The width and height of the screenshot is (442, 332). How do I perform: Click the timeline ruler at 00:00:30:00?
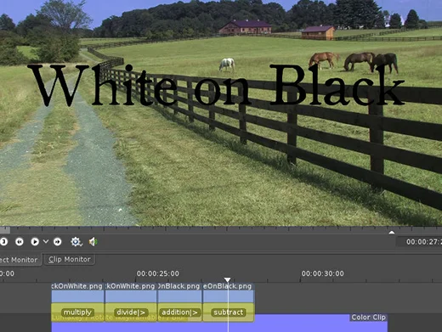tap(322, 273)
